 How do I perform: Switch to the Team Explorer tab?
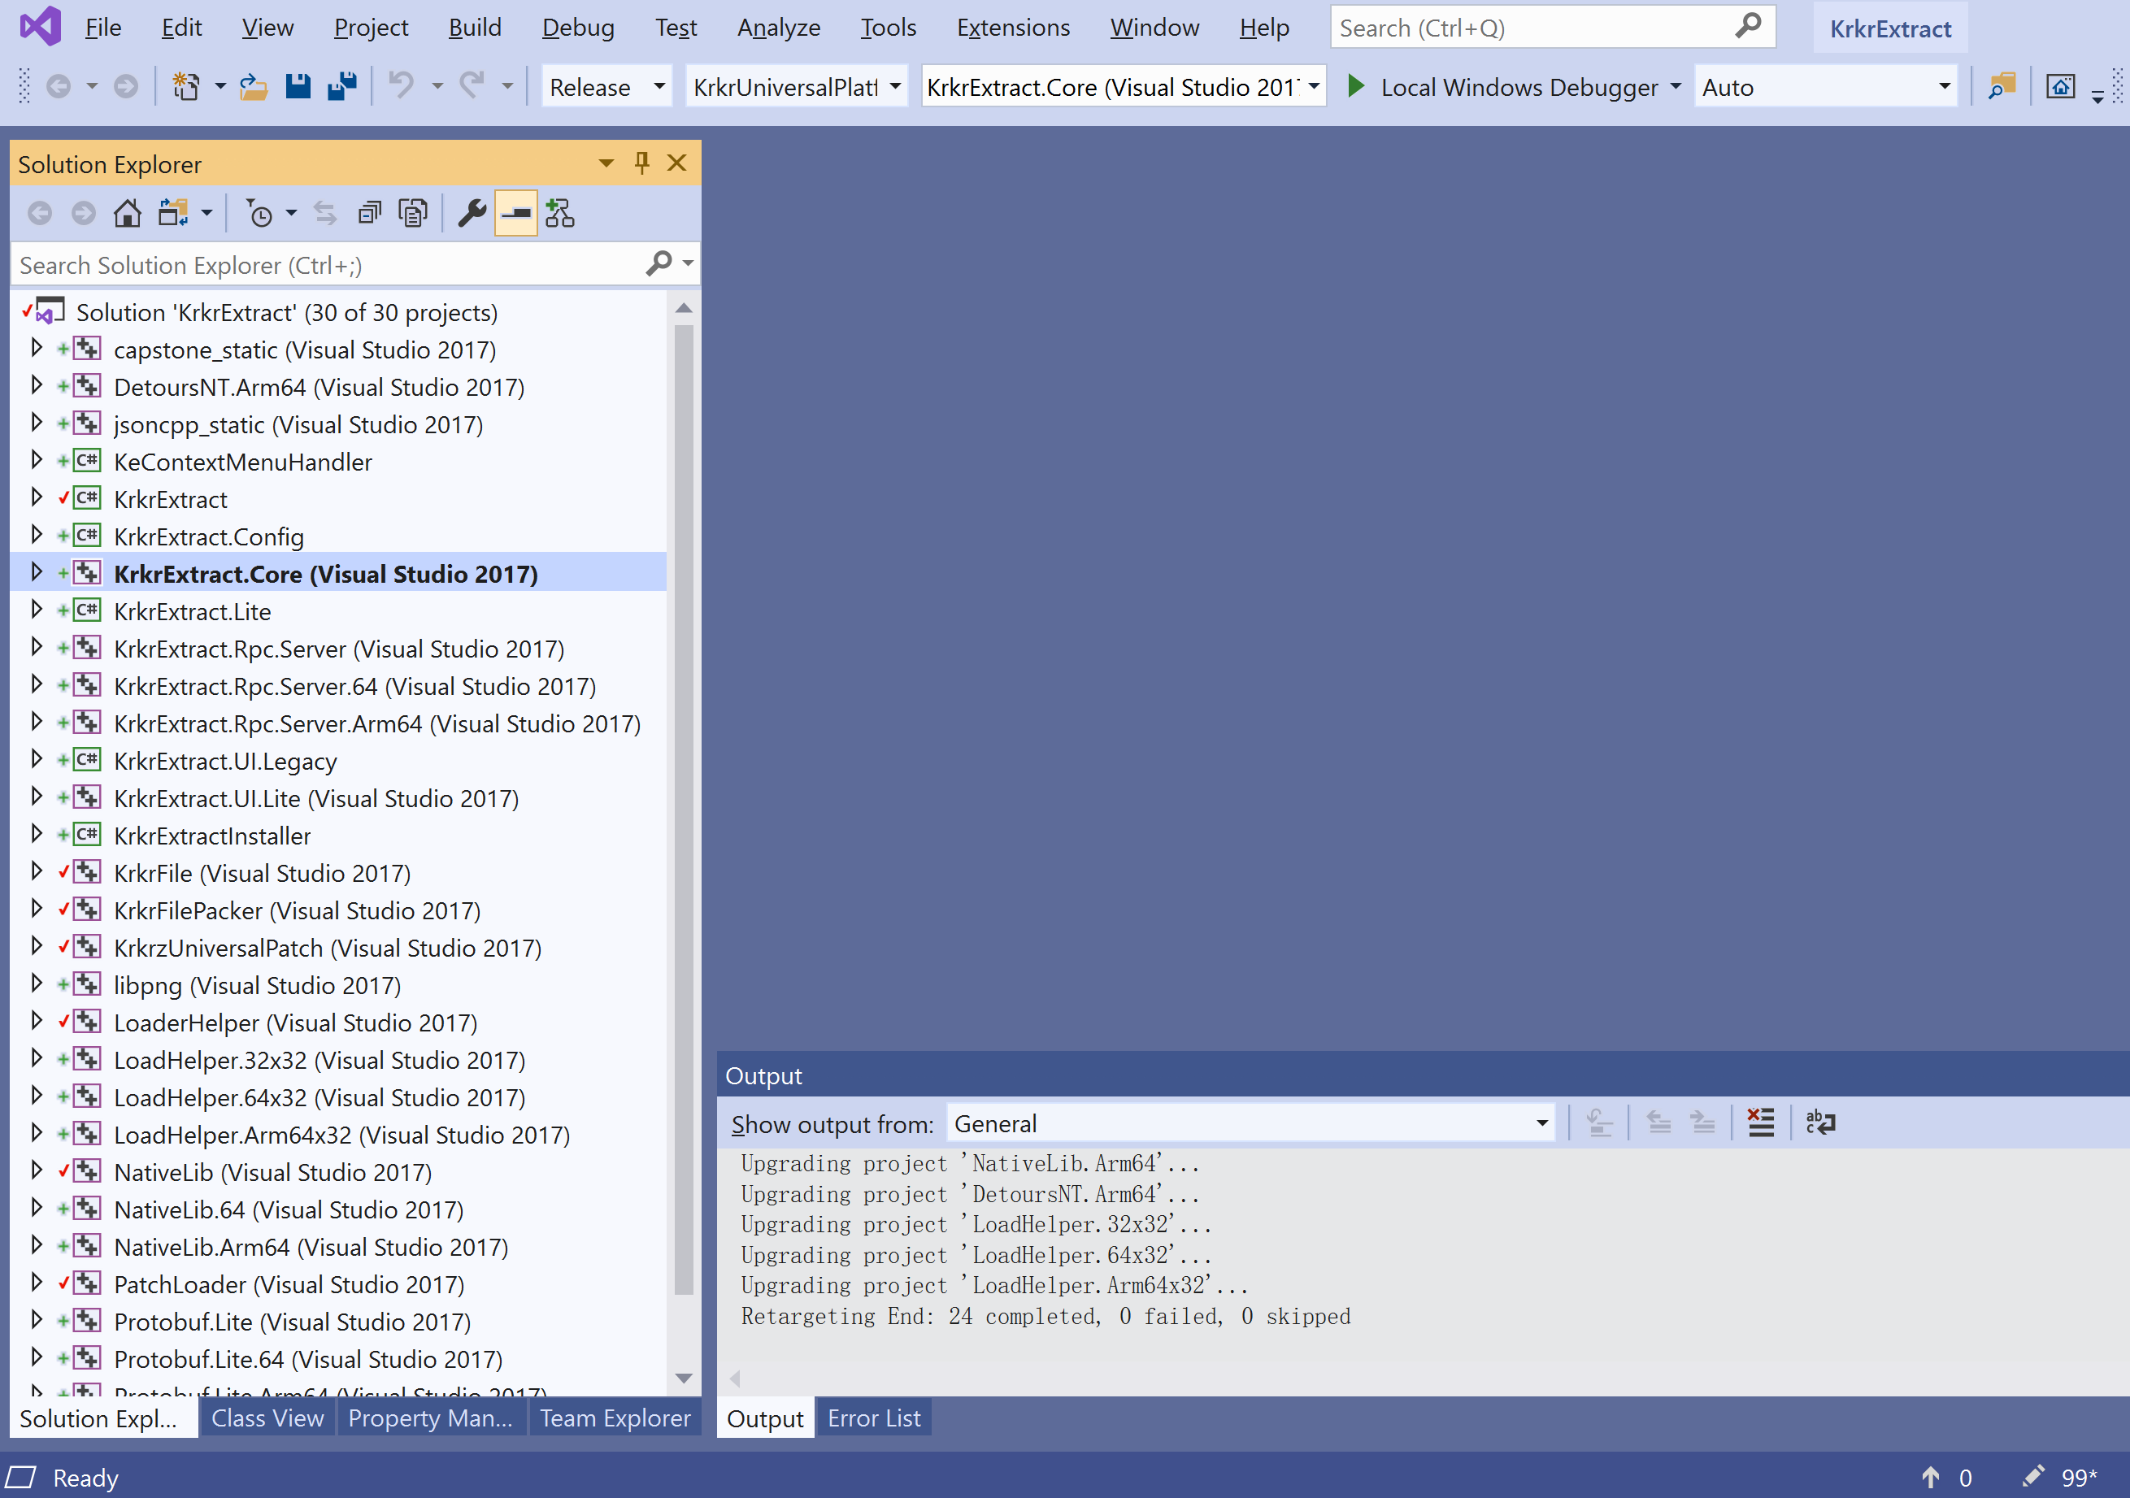tap(614, 1418)
